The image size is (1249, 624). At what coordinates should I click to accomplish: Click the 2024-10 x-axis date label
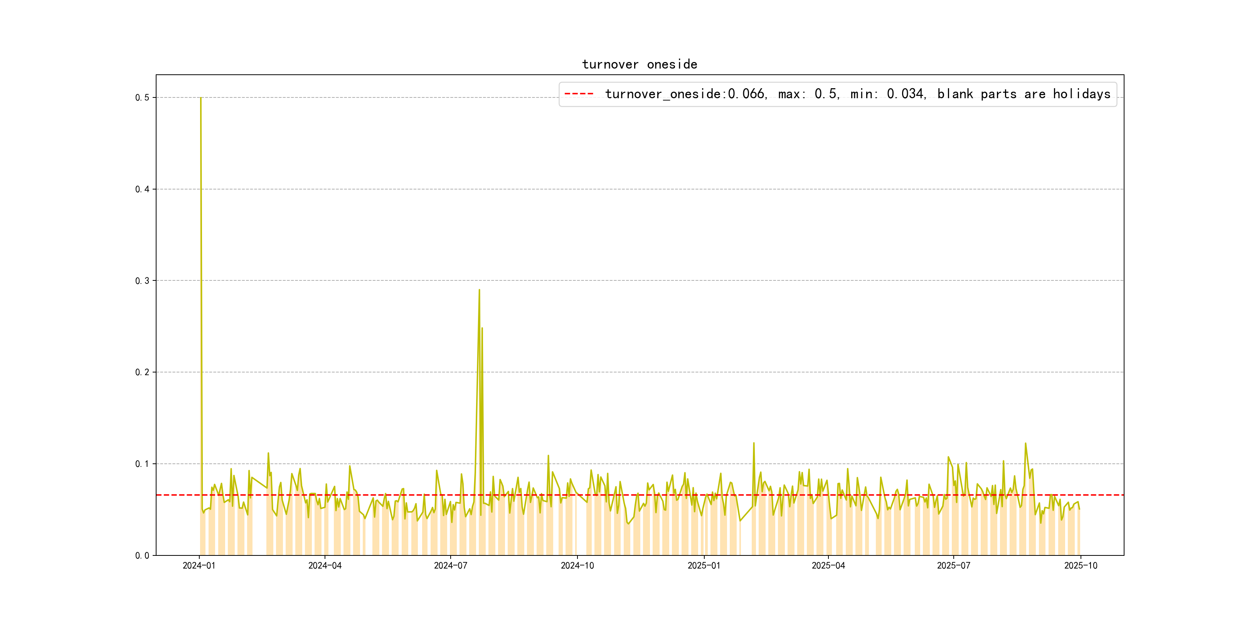click(577, 566)
